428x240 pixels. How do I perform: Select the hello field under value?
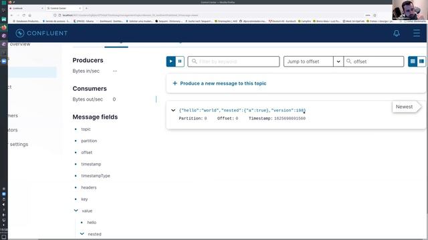92,223
